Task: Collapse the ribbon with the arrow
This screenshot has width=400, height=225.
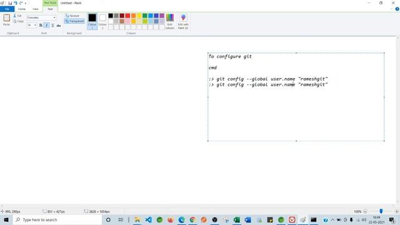Action: point(392,9)
